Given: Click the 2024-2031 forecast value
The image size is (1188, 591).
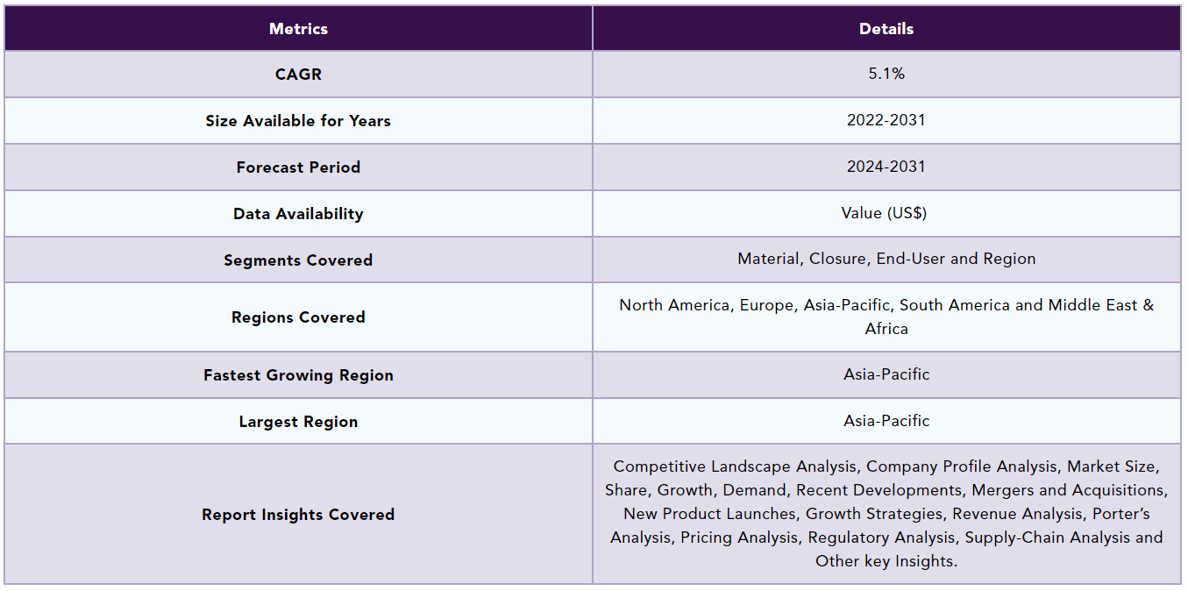Looking at the screenshot, I should (886, 167).
